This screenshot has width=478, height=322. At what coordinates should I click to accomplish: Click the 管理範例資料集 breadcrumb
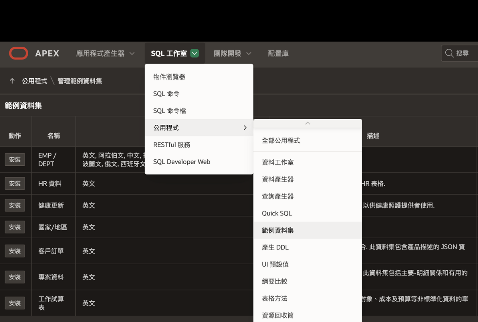[x=80, y=81]
